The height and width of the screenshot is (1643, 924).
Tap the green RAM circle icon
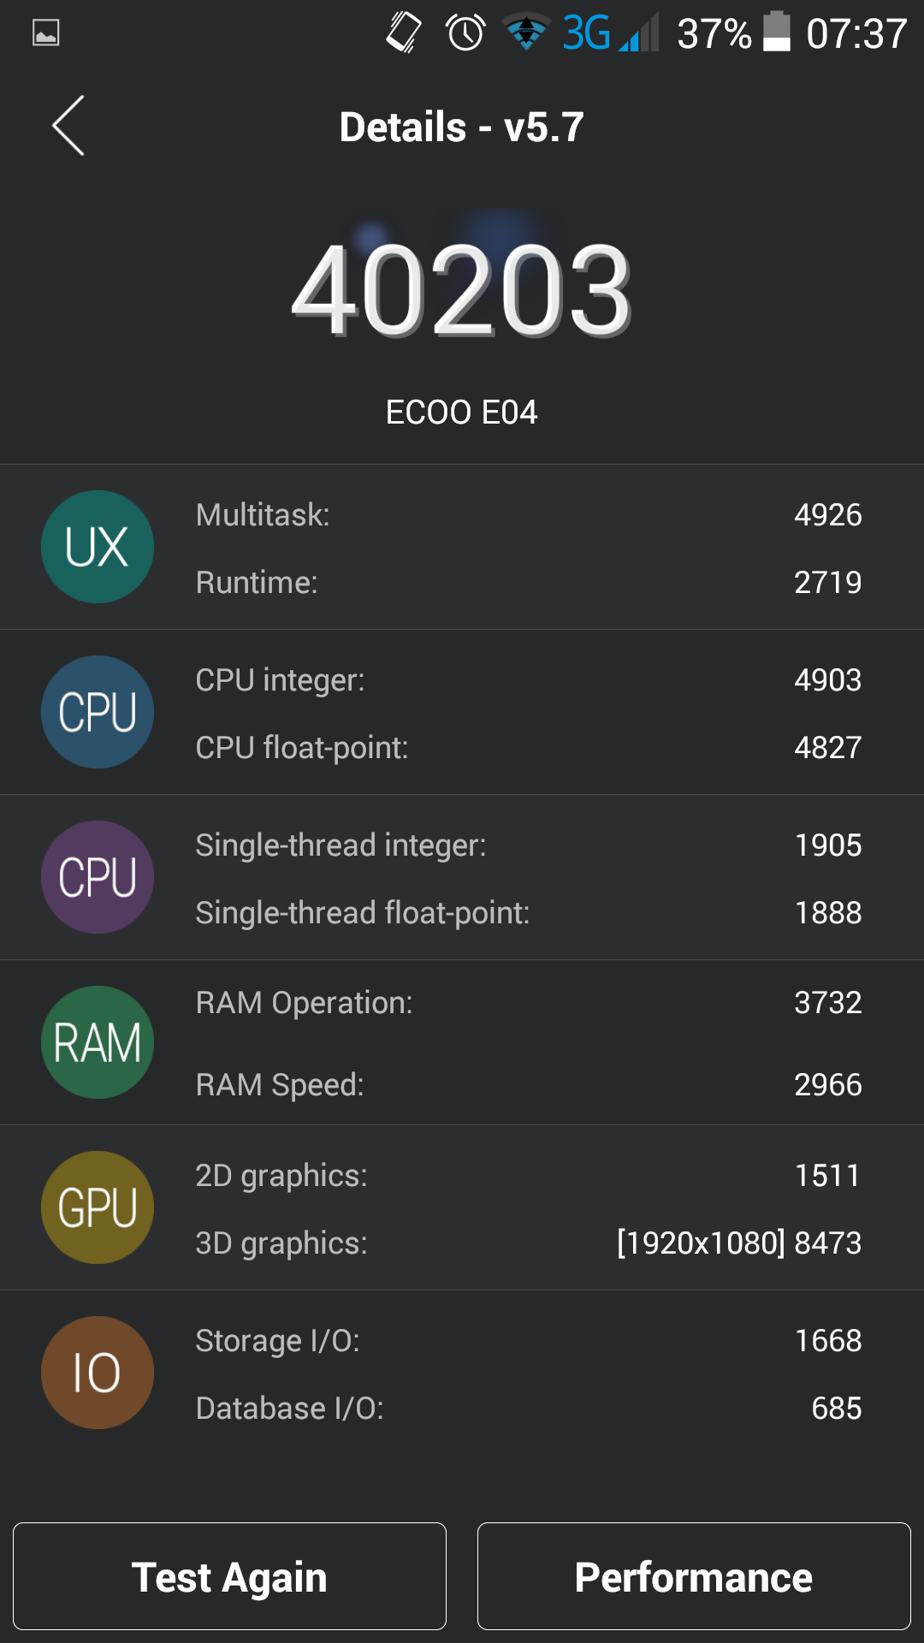[98, 1042]
